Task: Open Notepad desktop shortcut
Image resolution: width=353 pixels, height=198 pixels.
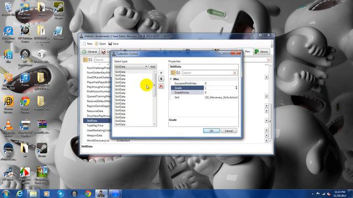Action: pos(58,33)
